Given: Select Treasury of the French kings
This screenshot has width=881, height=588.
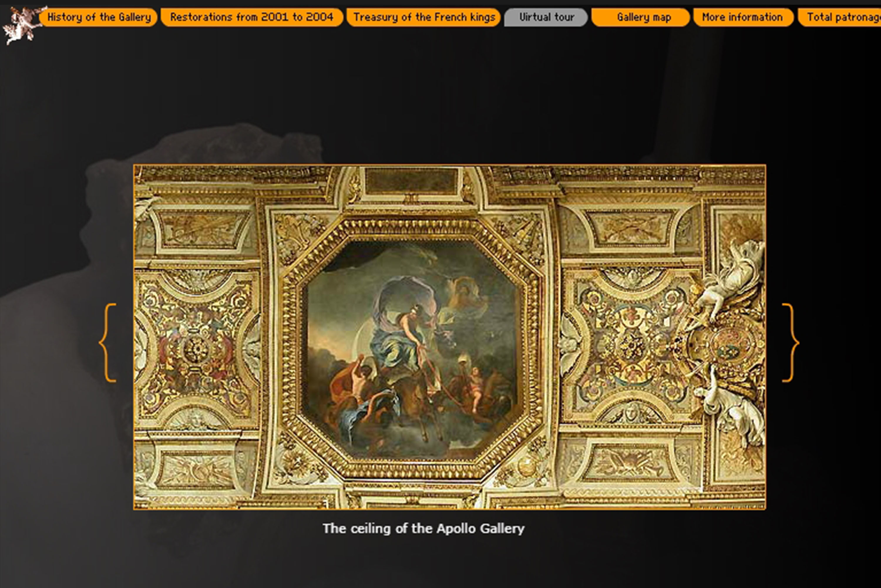Looking at the screenshot, I should [x=424, y=17].
